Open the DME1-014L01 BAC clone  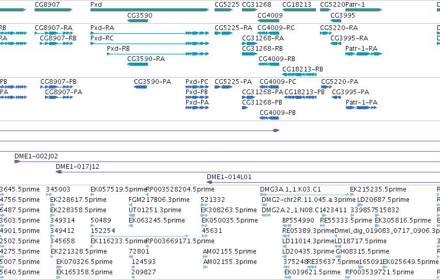(x=323, y=182)
